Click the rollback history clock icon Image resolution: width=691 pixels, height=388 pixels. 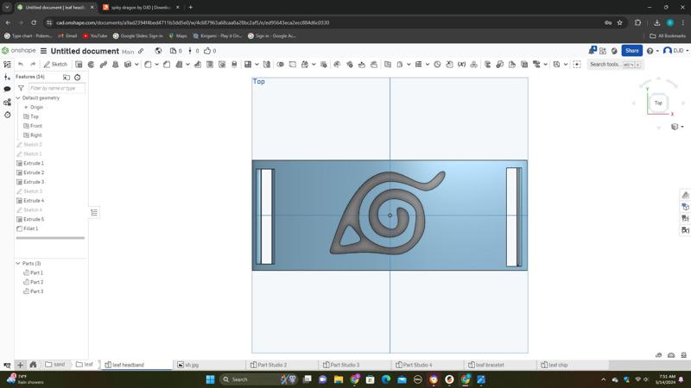(x=77, y=77)
